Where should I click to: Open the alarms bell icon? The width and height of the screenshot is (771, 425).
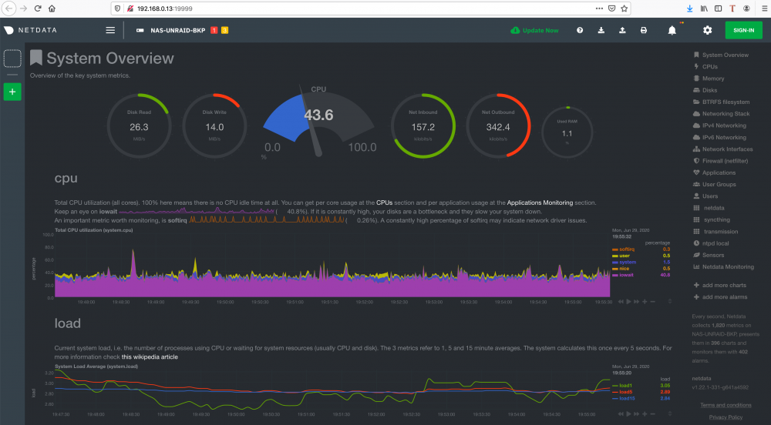pyautogui.click(x=672, y=31)
